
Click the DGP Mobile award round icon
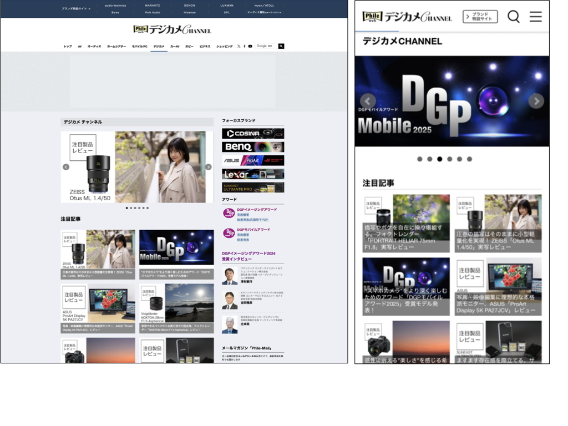(229, 233)
